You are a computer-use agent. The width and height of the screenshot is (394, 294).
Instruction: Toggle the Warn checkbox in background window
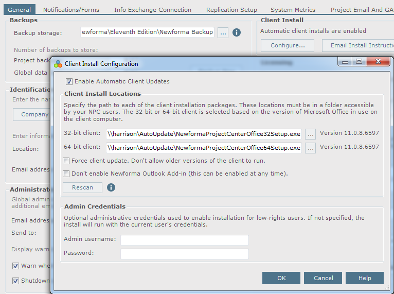15,266
